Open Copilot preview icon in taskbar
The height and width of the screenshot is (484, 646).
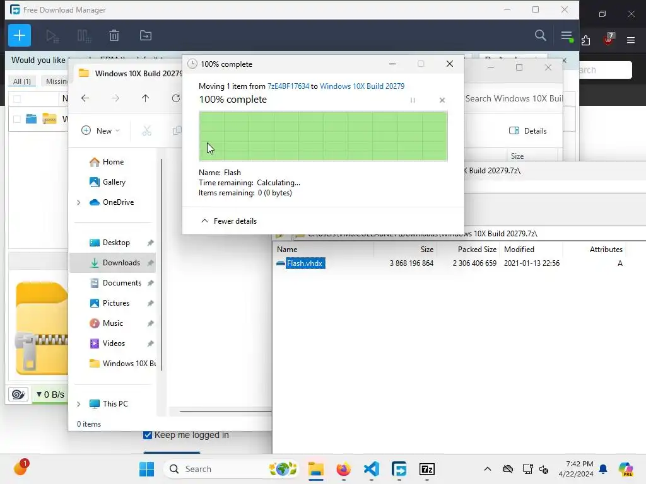626,469
